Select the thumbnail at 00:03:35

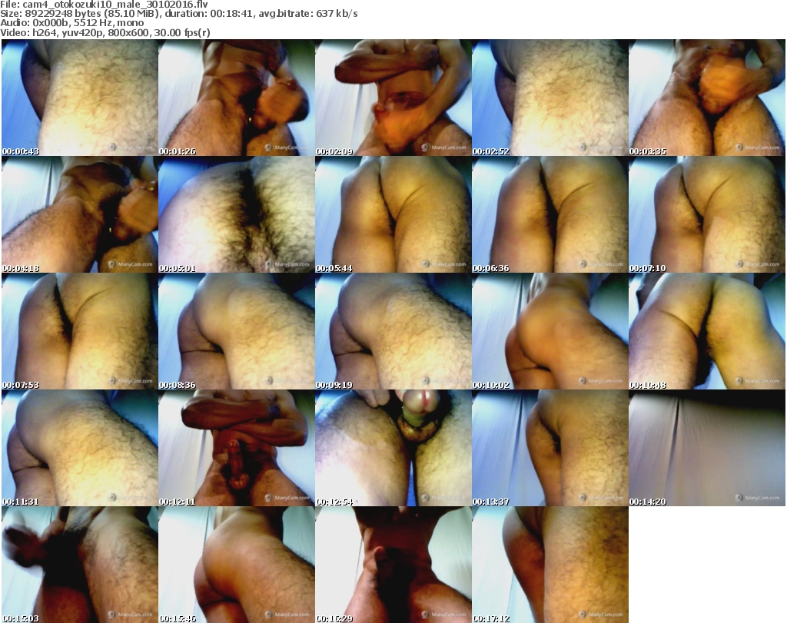point(707,98)
